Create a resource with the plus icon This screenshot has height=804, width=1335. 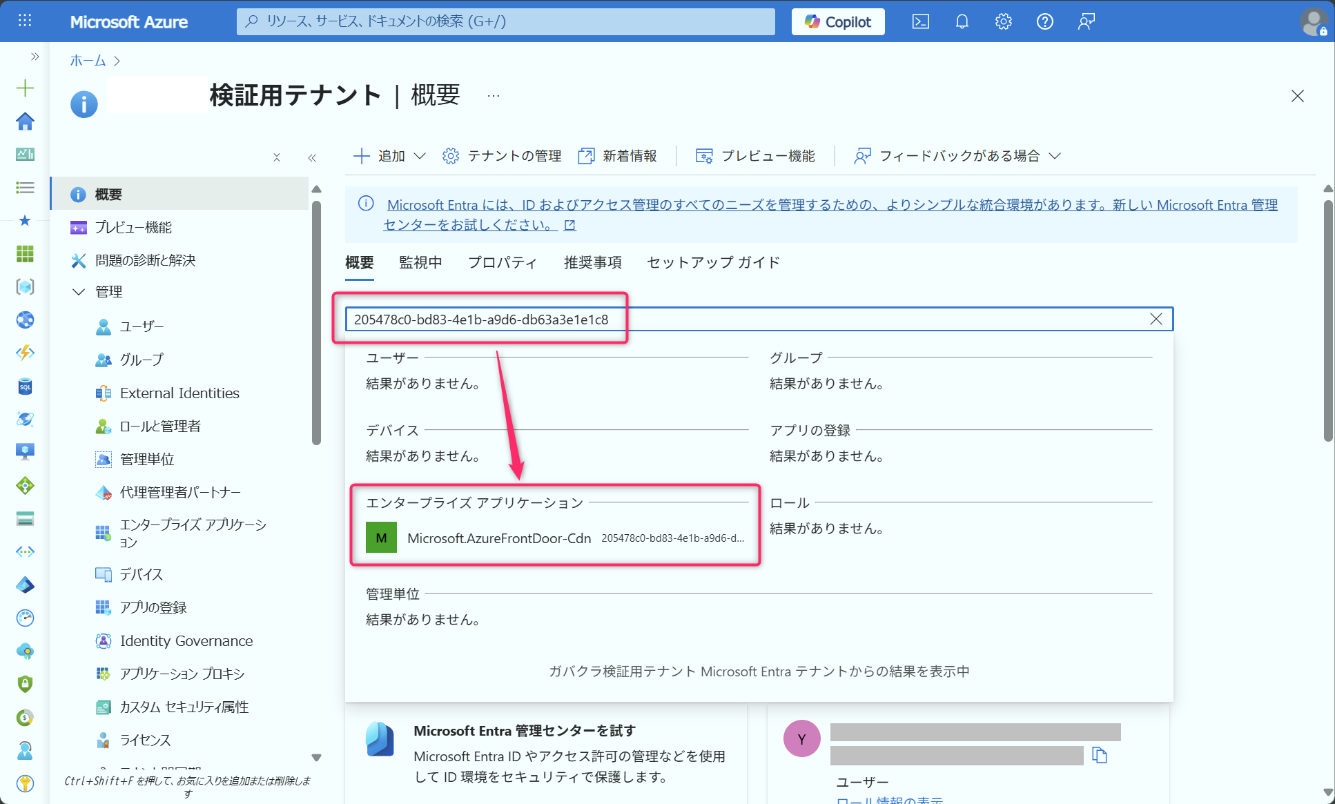(25, 88)
